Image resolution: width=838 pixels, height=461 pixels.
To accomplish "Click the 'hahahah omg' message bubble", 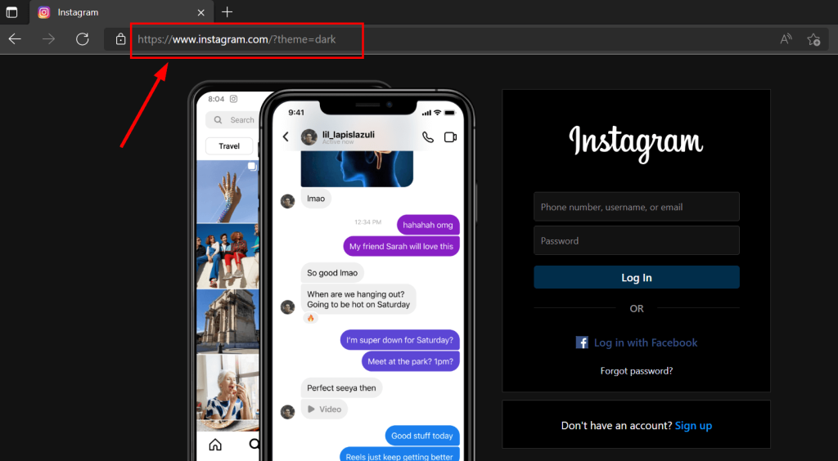I will (x=428, y=225).
